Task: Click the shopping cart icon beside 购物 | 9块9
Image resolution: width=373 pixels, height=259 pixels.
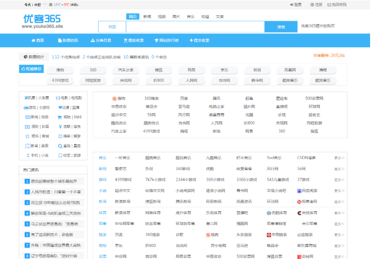Action: 60,117
